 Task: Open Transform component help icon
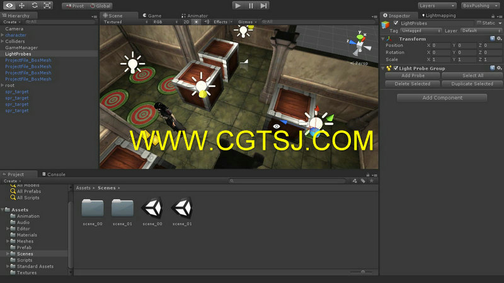point(492,38)
